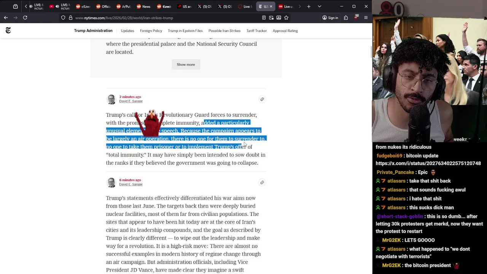Click David E. Sanger byline under 6 minutes ago

131,184
